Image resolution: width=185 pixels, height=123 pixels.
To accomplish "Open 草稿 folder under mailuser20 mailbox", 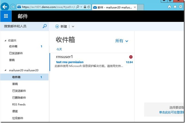I will [x=15, y=84].
